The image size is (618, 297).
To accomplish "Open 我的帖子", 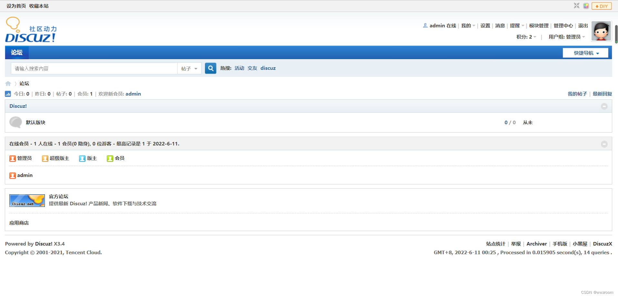I will click(577, 94).
